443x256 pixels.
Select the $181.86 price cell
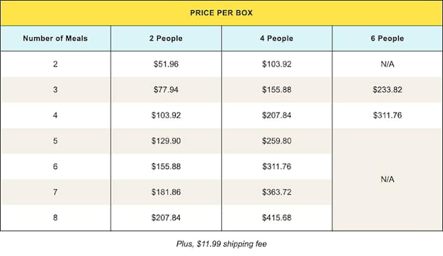click(166, 192)
